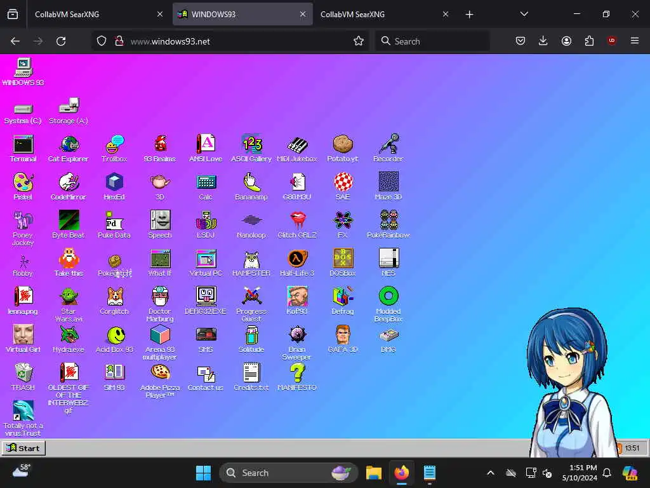Open File Explorer from the taskbar
The width and height of the screenshot is (650, 488).
point(373,473)
